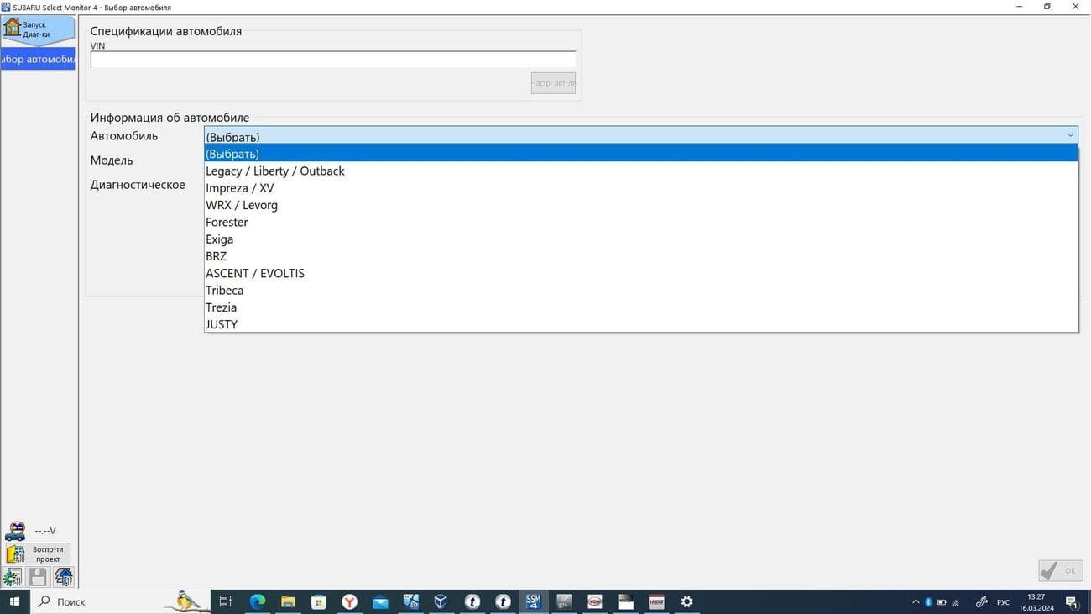1091x614 pixels.
Task: Open the VirtualBox cube taskbar icon
Action: 441,601
